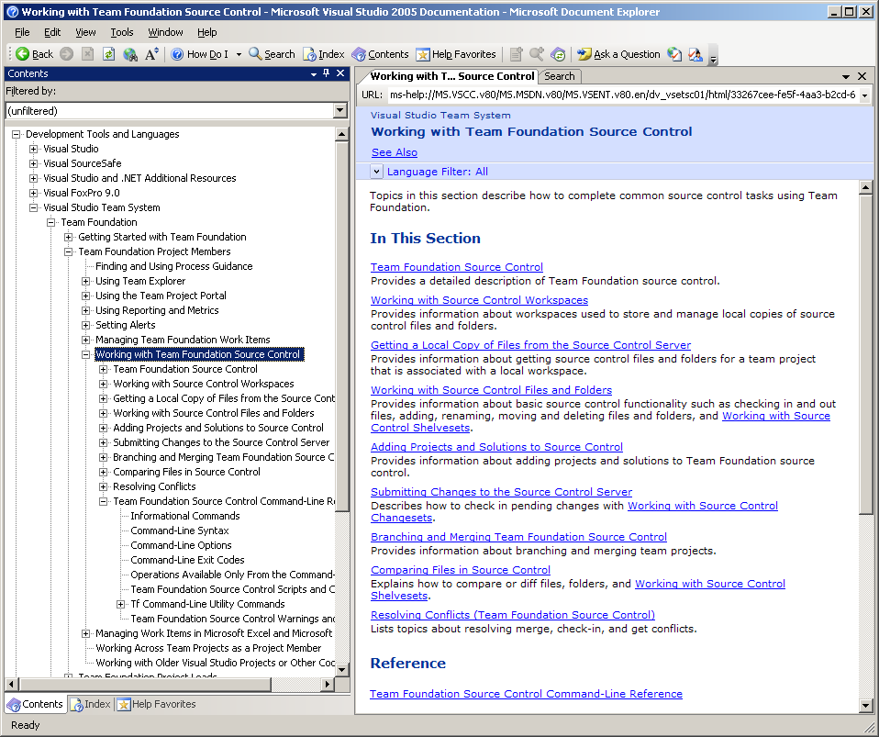This screenshot has height=737, width=879.
Task: Expand the Visual FoxPro 9.0 node
Action: [x=34, y=193]
